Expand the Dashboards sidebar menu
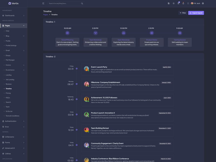216x162 pixels. tap(13, 15)
